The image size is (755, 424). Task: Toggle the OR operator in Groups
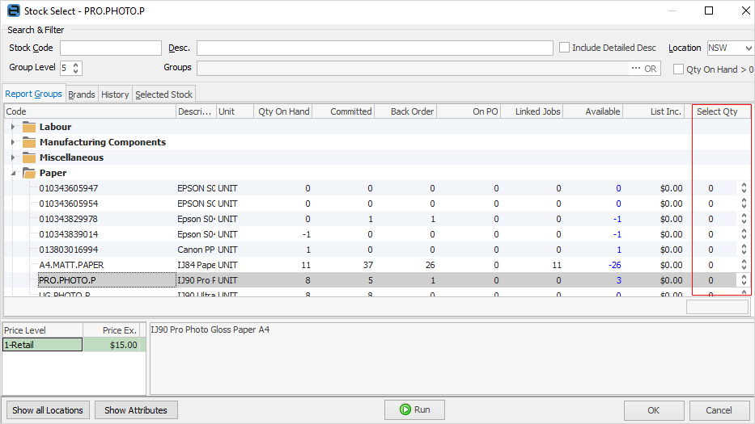[650, 69]
